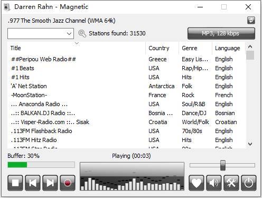Minimize the Darren Rahn - Magnetic window

[x=200, y=7]
